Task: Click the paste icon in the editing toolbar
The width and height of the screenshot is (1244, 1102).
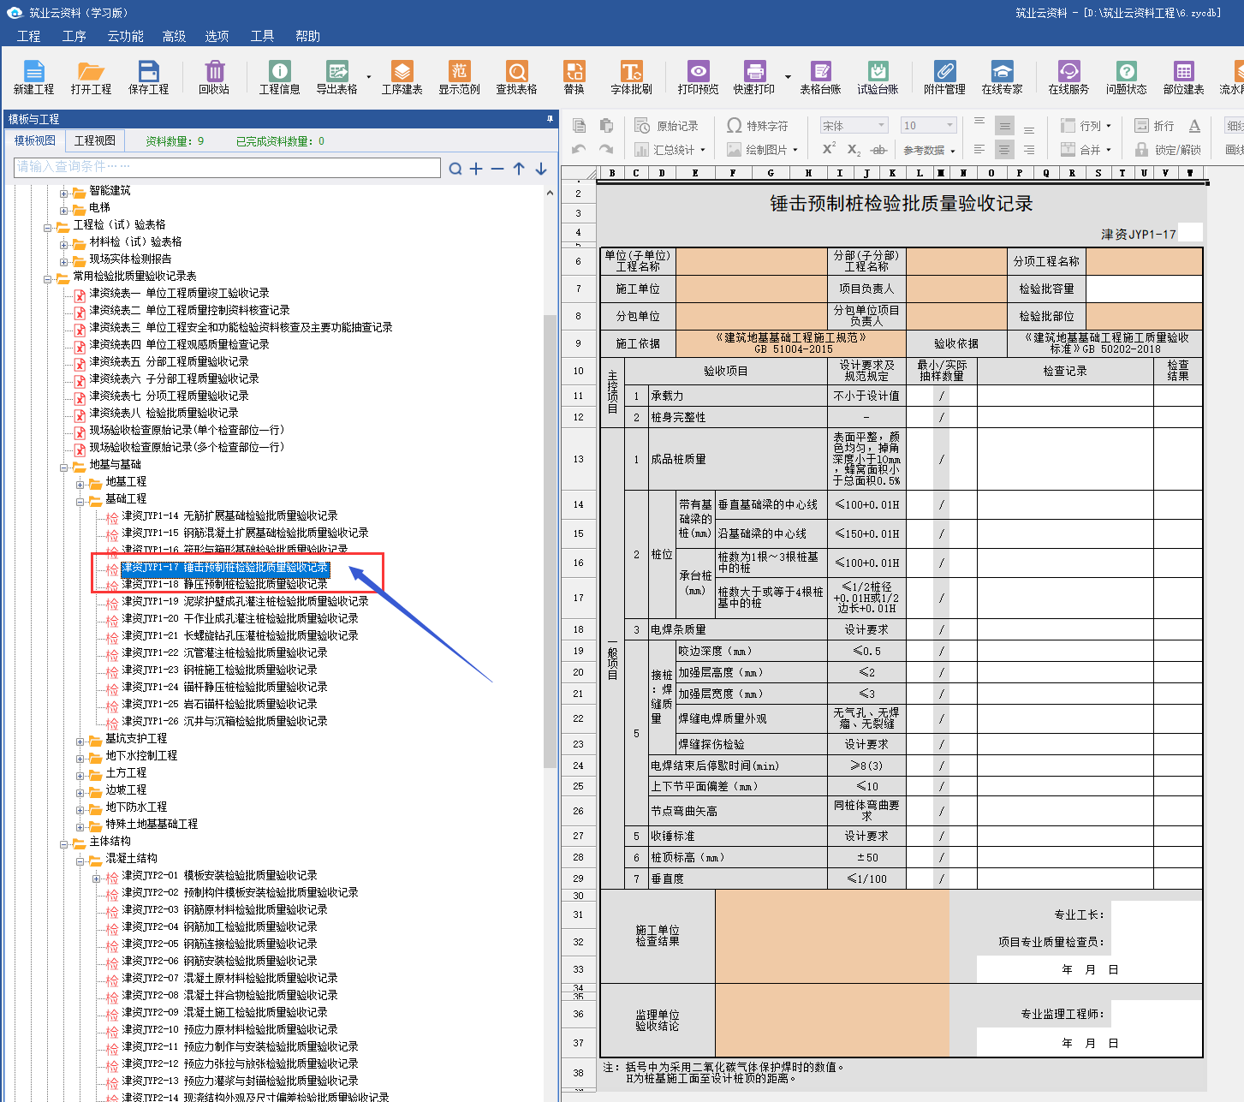Action: click(x=606, y=126)
